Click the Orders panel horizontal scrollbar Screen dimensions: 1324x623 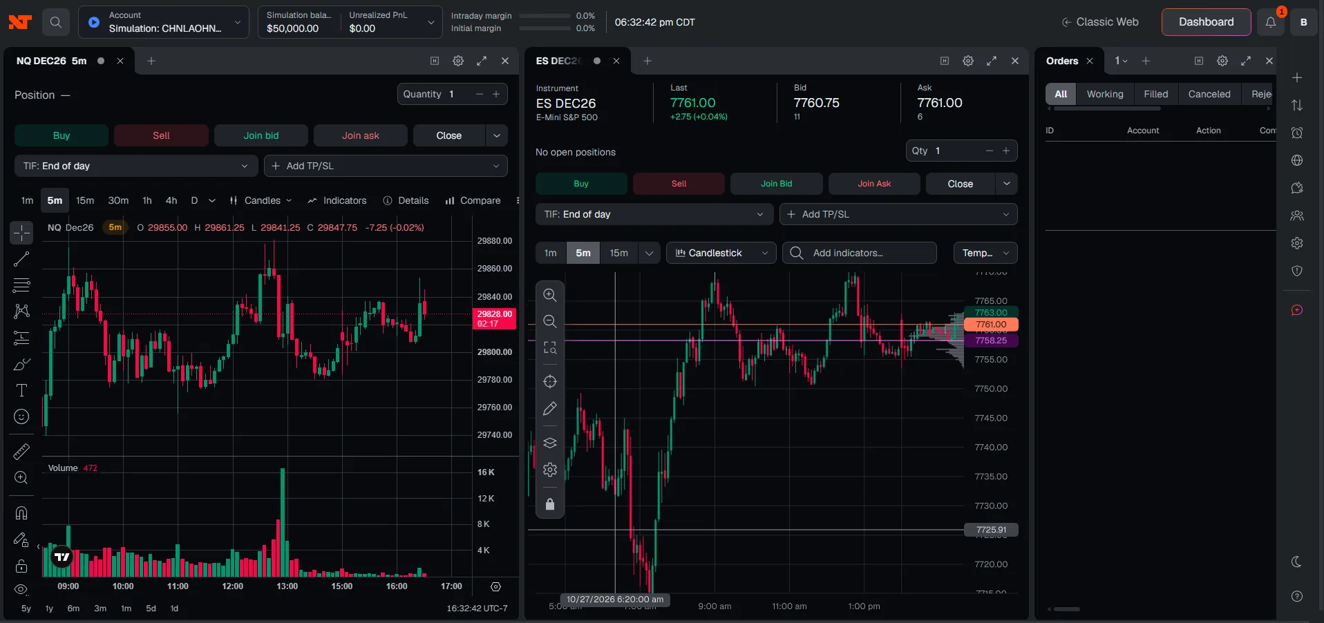1066,609
